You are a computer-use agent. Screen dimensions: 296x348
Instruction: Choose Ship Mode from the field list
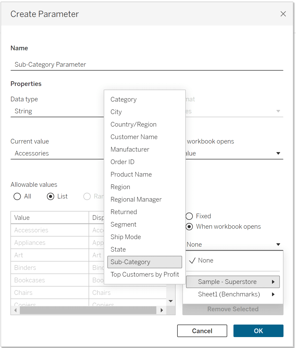(145, 237)
